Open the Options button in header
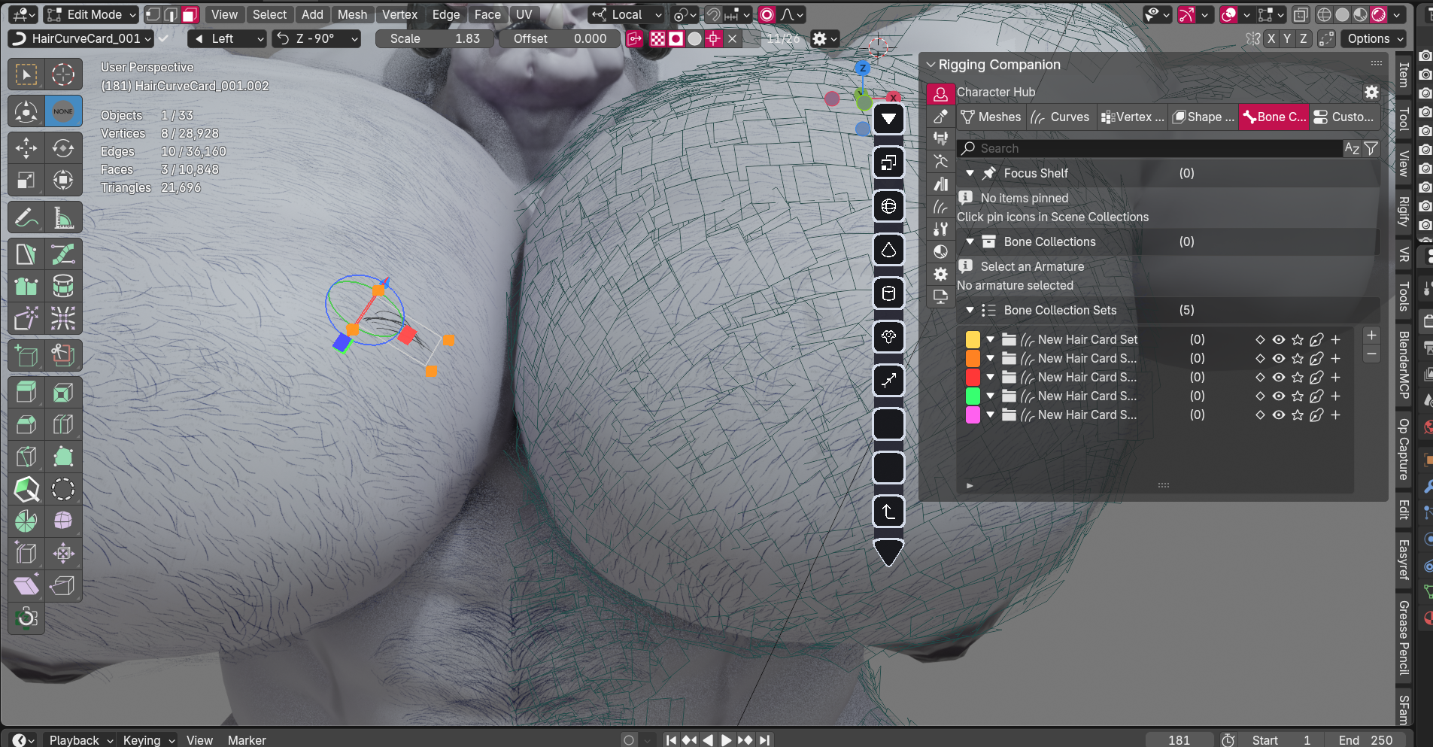 click(1375, 38)
